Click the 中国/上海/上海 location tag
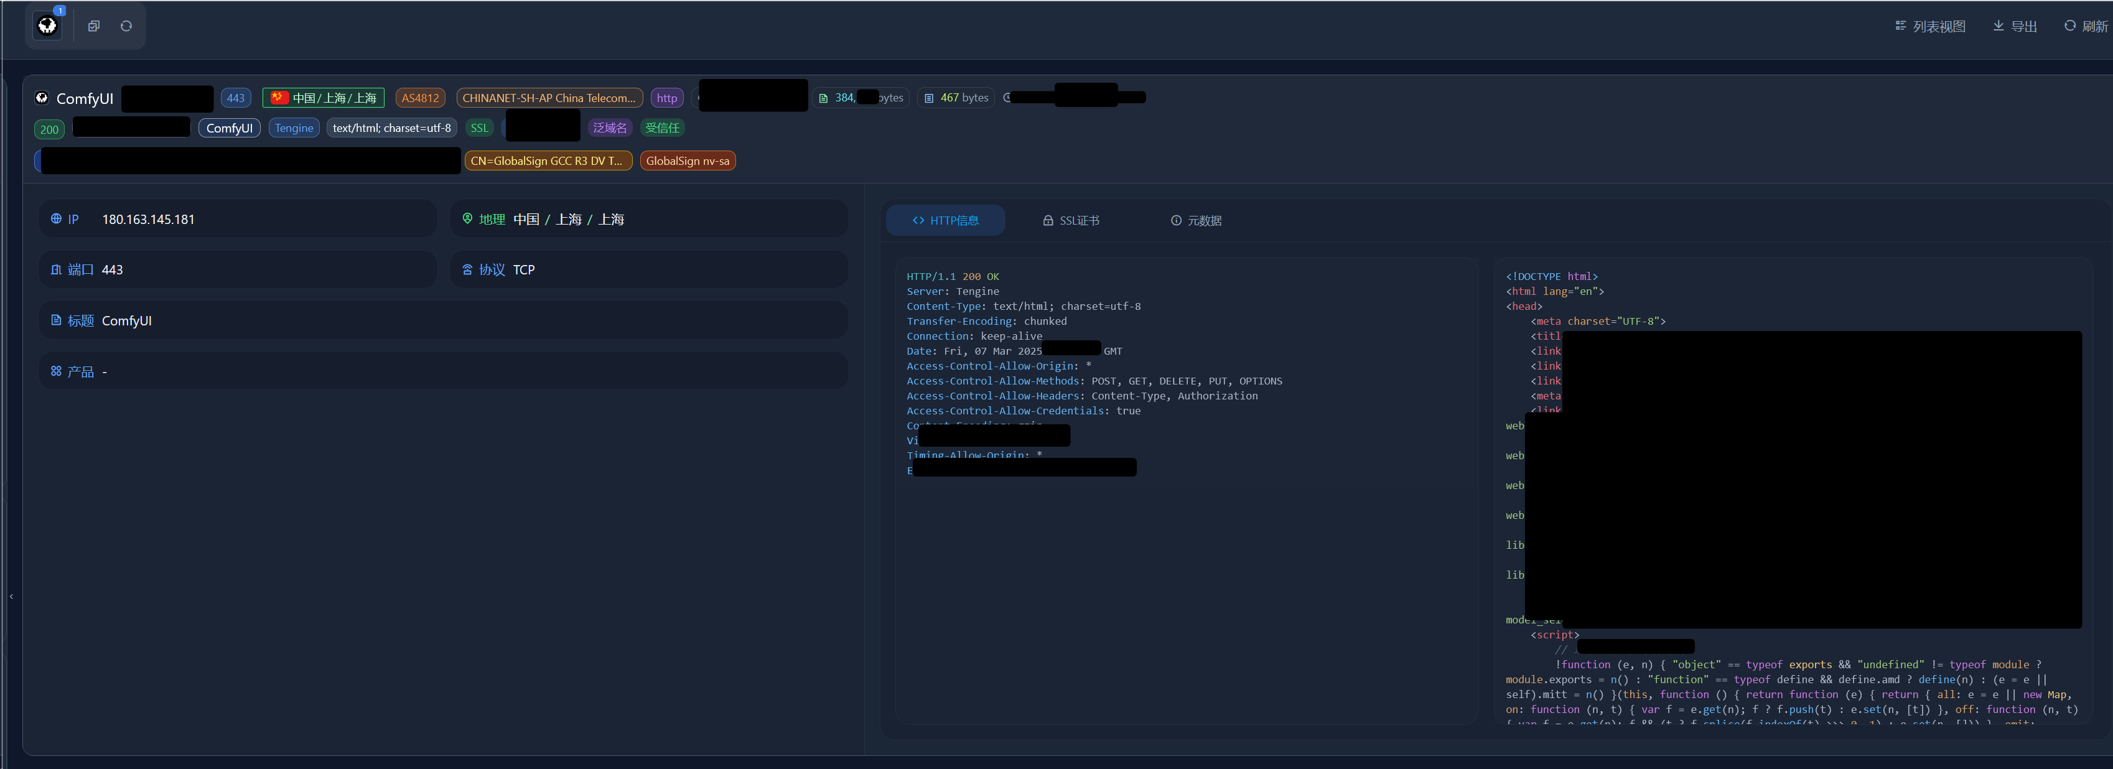The image size is (2113, 769). 324,98
